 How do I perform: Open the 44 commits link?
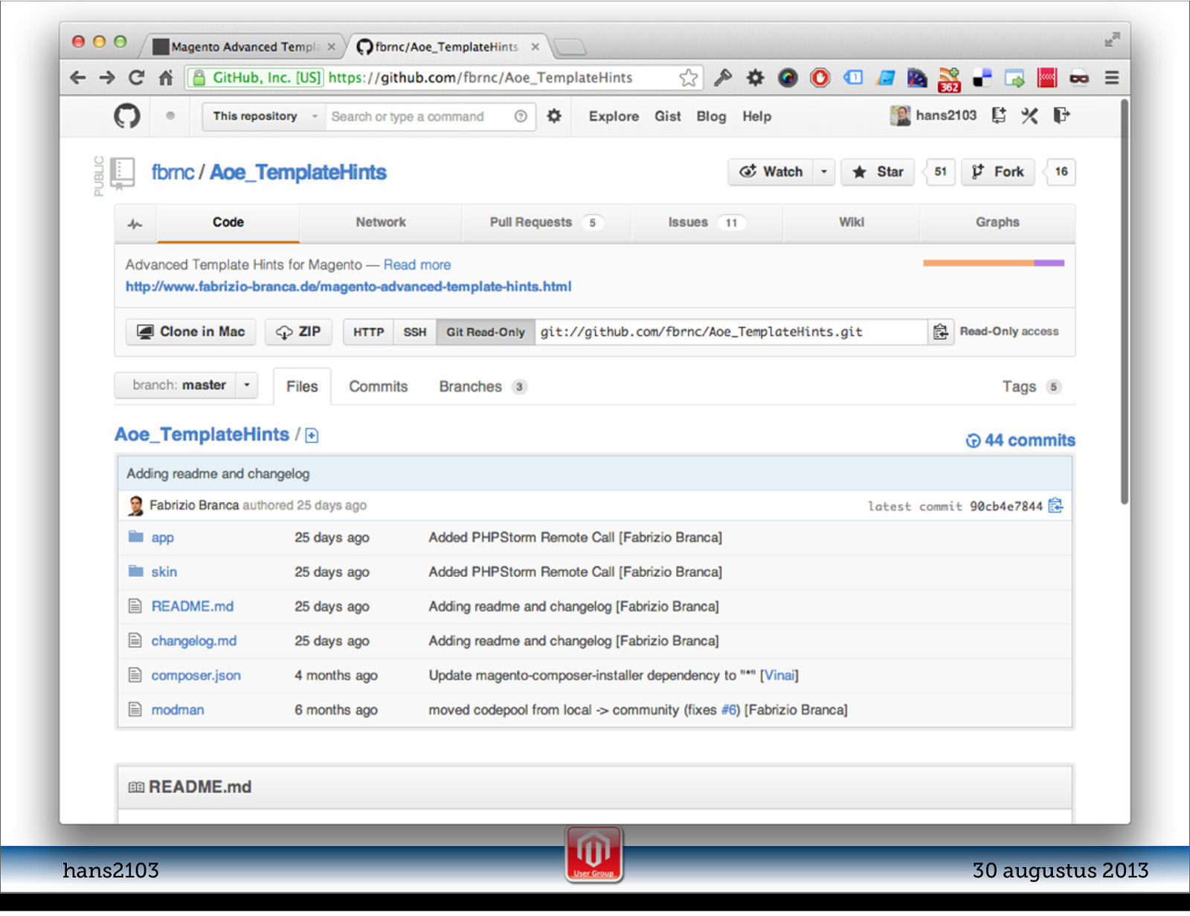coord(1020,440)
